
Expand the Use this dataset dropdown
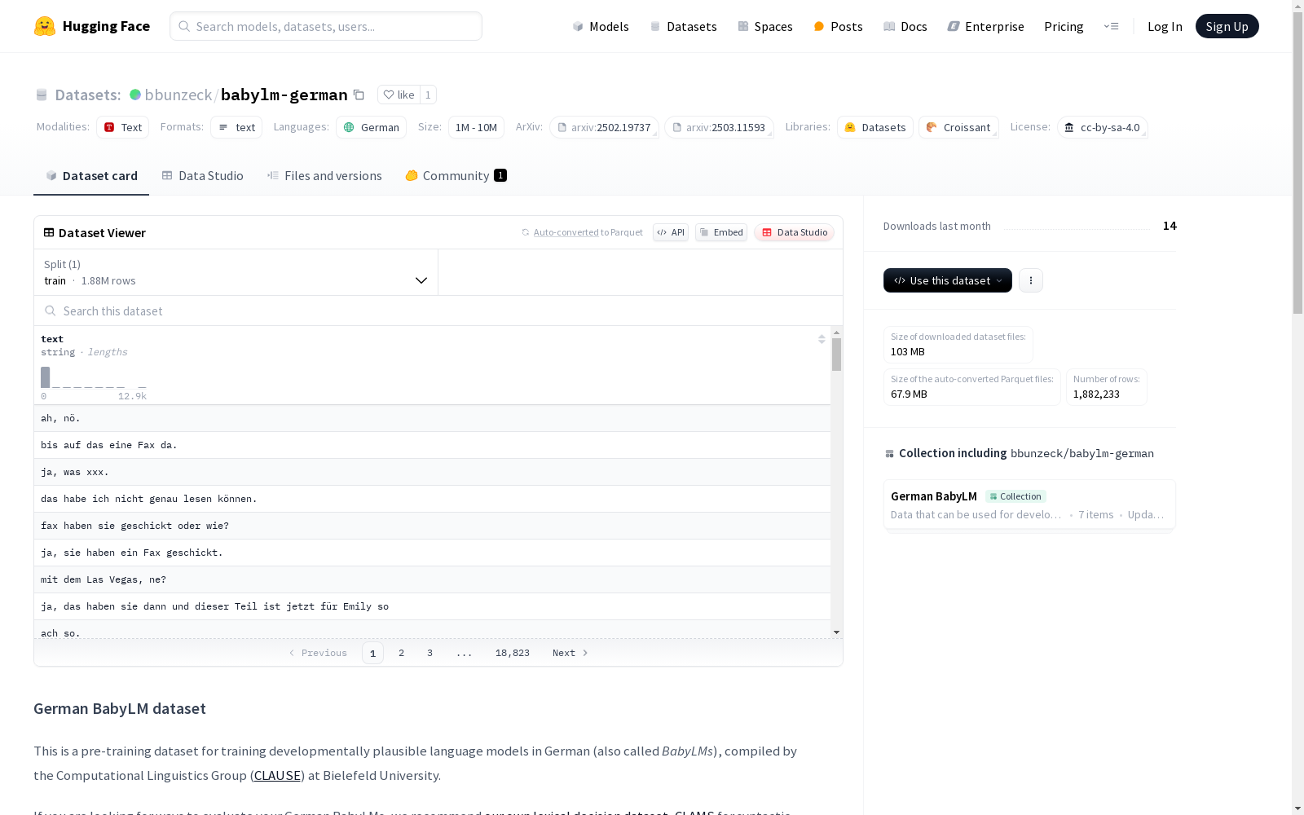click(947, 280)
